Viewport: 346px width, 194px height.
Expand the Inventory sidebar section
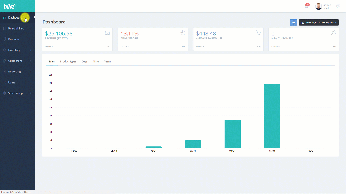[x=18, y=50]
